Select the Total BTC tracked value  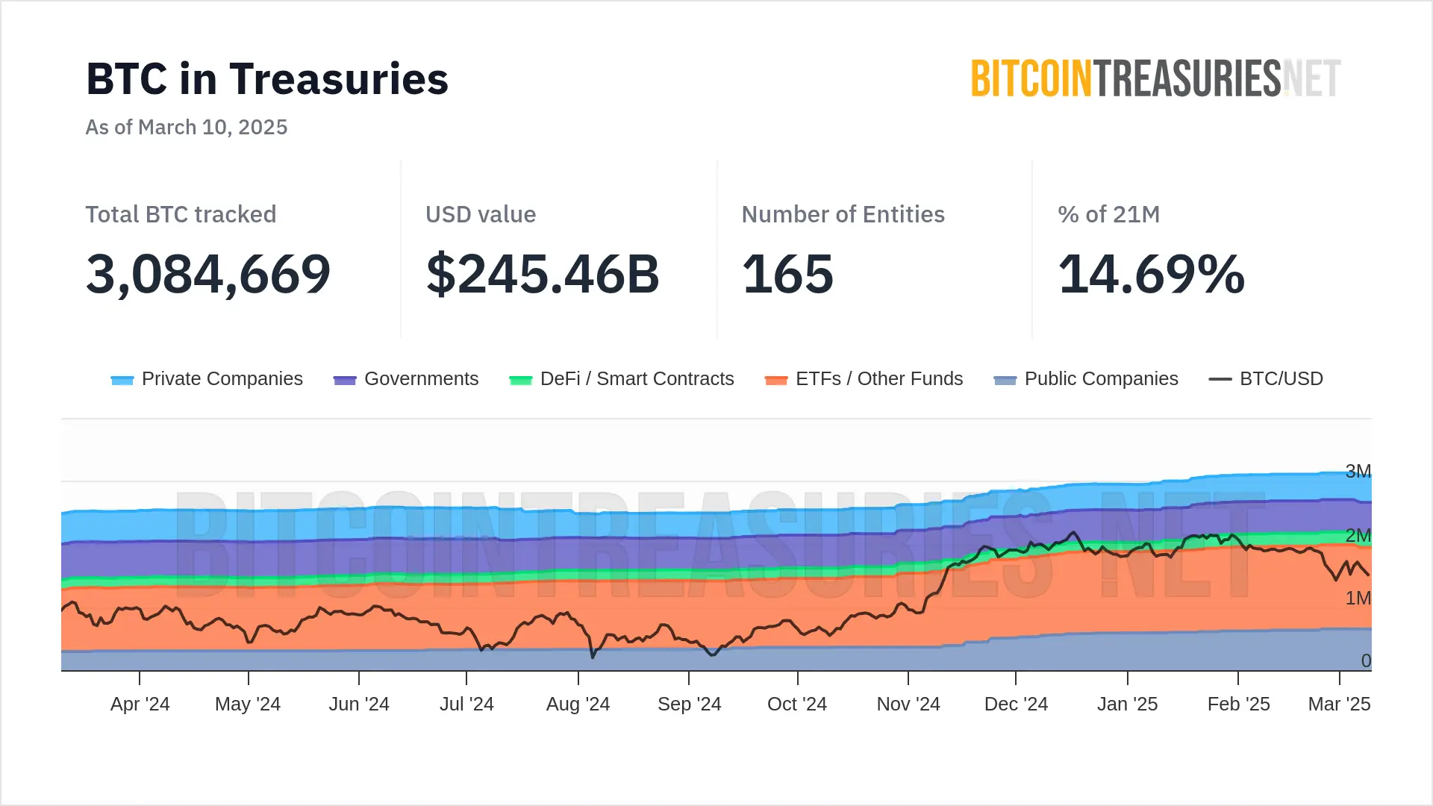(x=208, y=274)
